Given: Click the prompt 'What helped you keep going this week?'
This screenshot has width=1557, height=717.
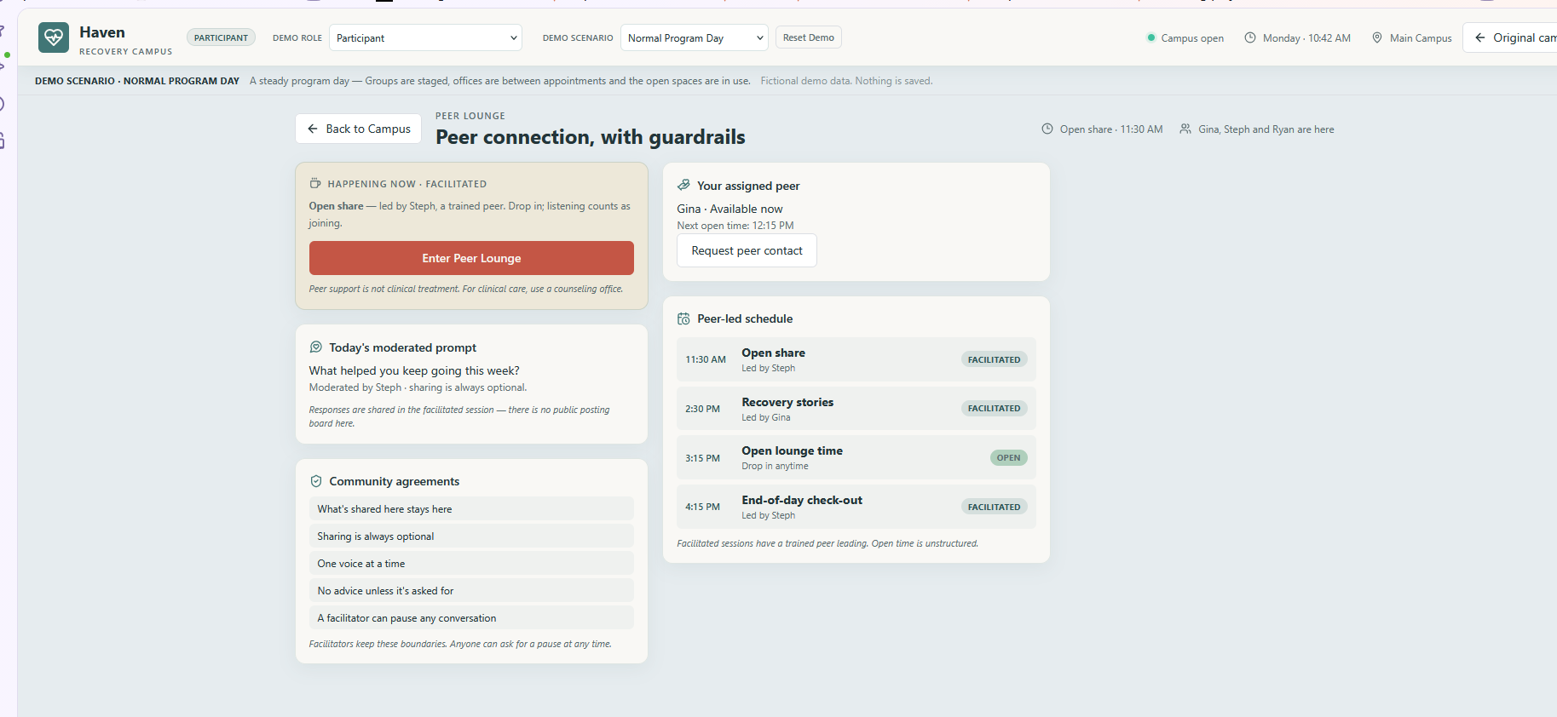Looking at the screenshot, I should 414,370.
